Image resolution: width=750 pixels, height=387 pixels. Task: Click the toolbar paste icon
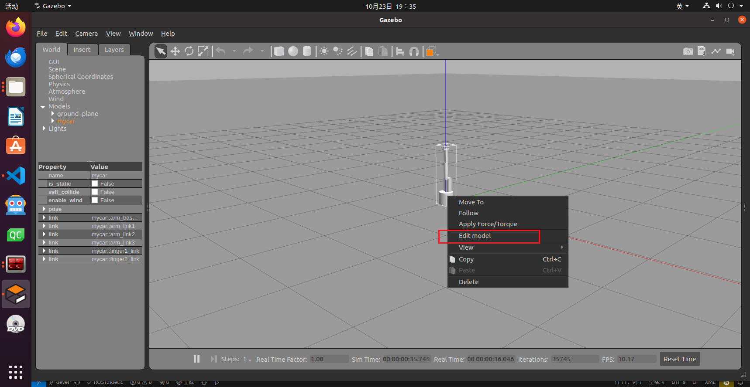[383, 51]
